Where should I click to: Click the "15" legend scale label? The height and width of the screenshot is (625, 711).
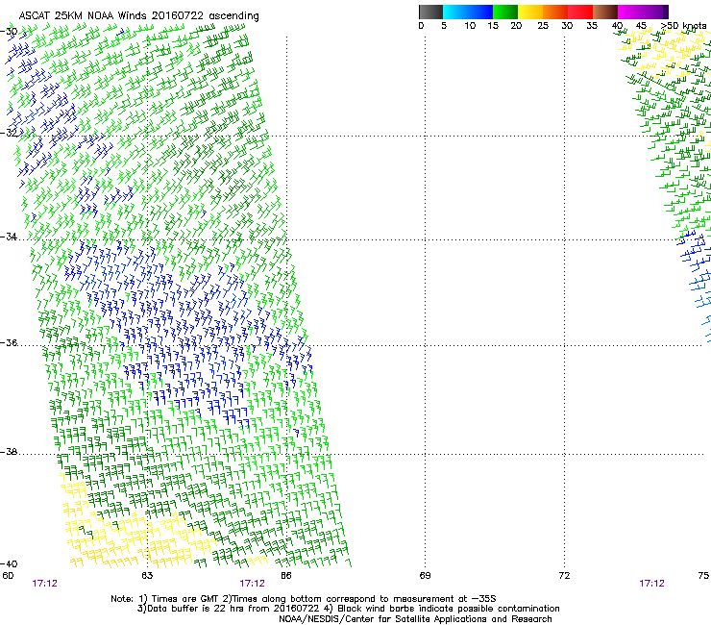pos(493,26)
